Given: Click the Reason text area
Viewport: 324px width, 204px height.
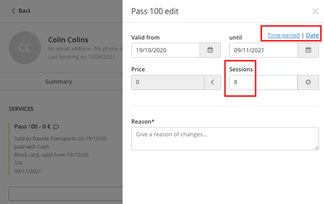Looking at the screenshot, I should point(225,139).
